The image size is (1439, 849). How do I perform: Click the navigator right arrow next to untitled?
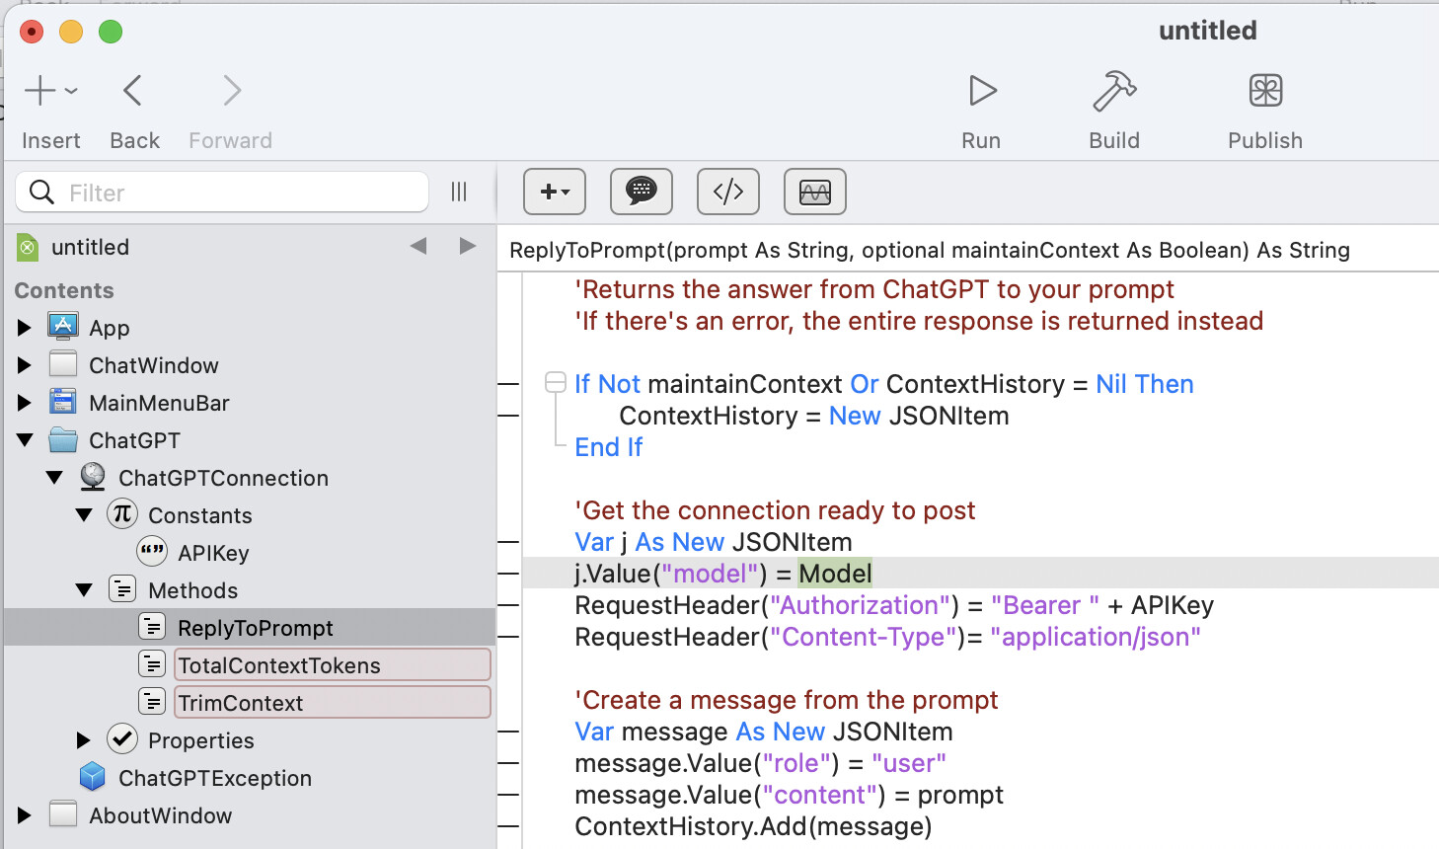click(468, 246)
